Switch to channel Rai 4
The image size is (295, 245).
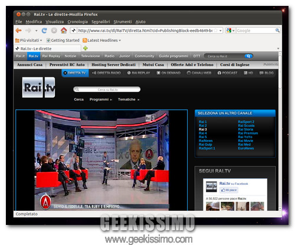coord(202,133)
